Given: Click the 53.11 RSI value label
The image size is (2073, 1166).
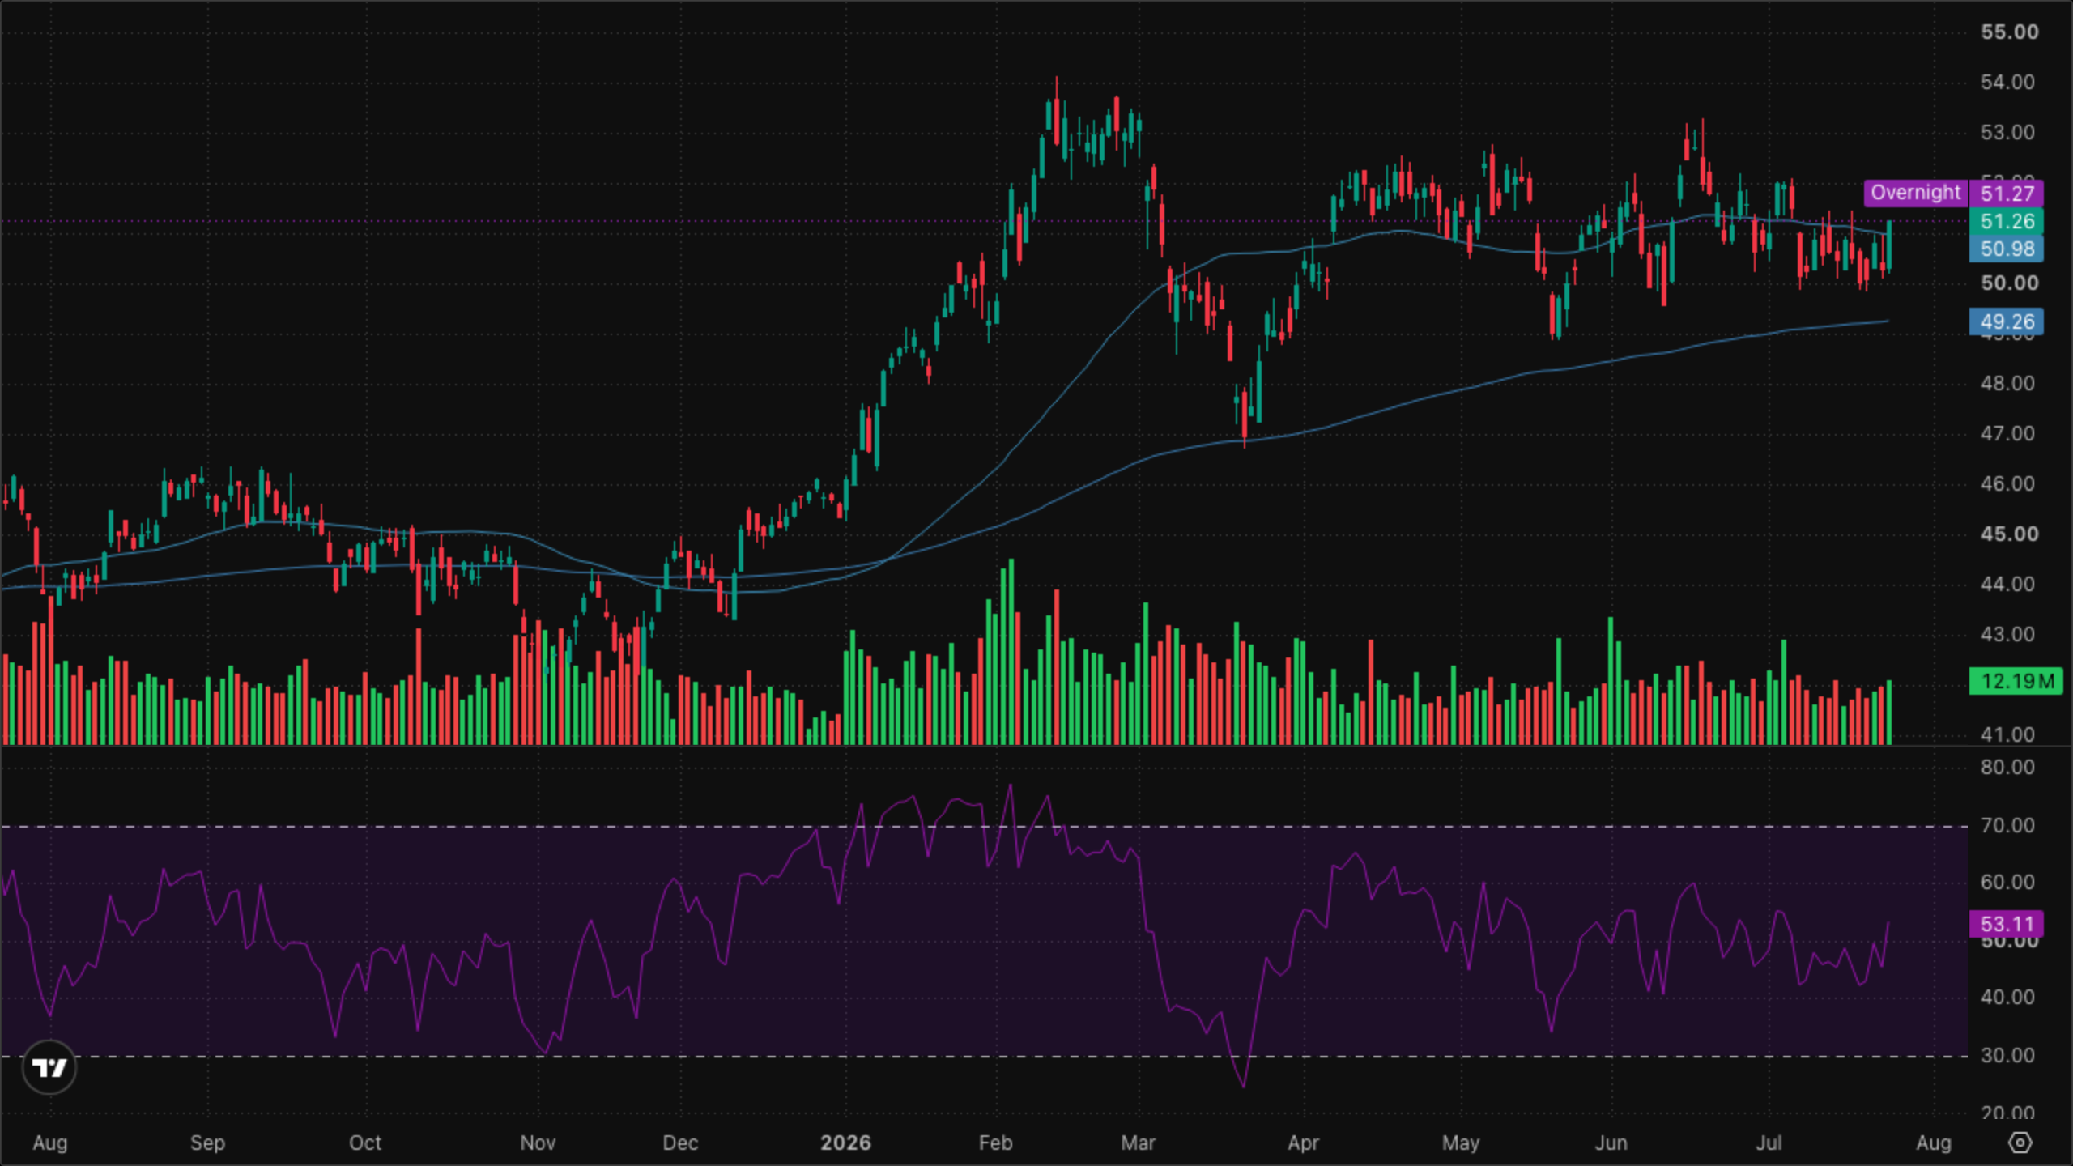Looking at the screenshot, I should [x=2007, y=924].
